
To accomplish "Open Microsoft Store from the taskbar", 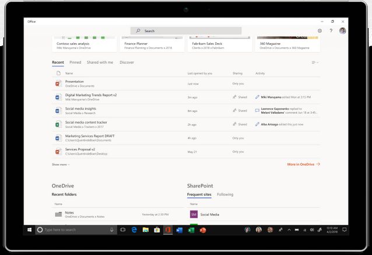I will pos(157,230).
